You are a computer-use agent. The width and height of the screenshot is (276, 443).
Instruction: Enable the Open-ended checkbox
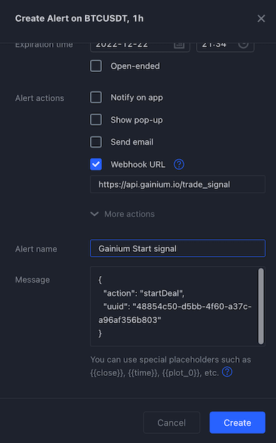(x=96, y=66)
